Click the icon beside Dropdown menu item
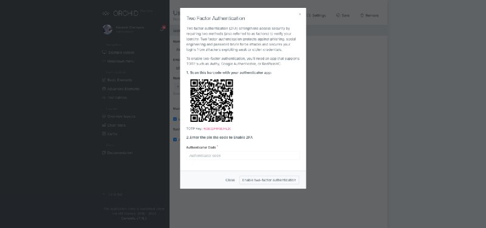 click(104, 61)
